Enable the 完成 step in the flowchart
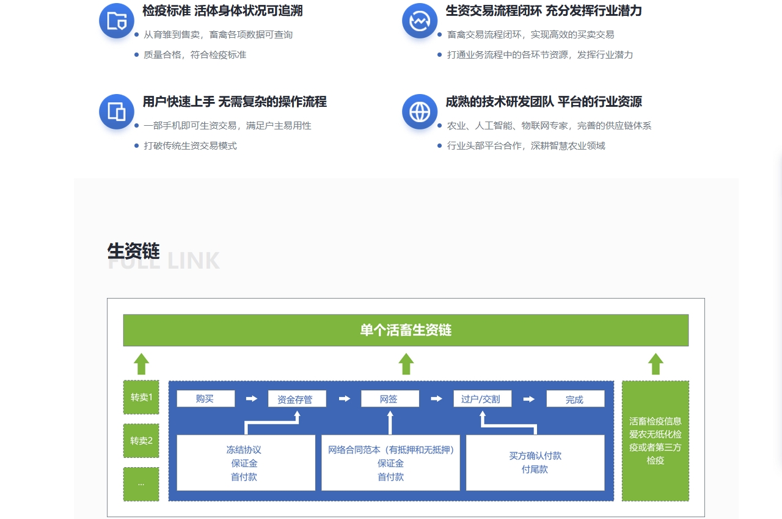 (x=575, y=398)
